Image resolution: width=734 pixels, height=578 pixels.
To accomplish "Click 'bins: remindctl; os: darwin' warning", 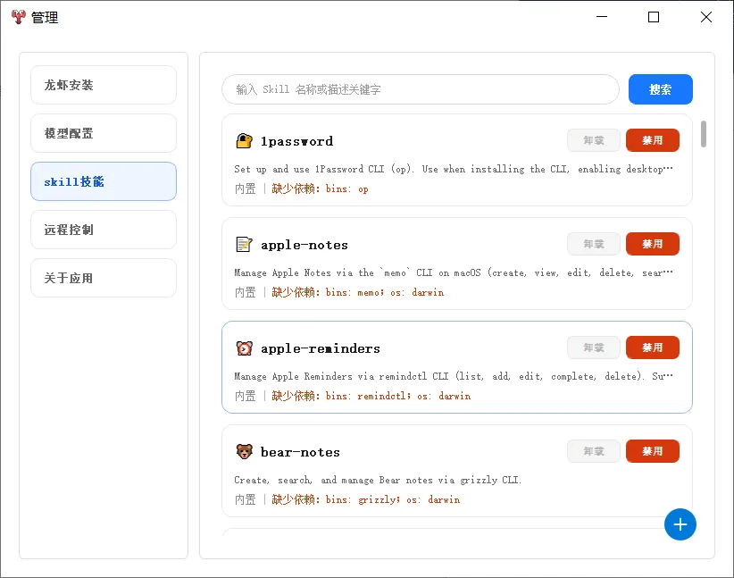I will pos(371,396).
